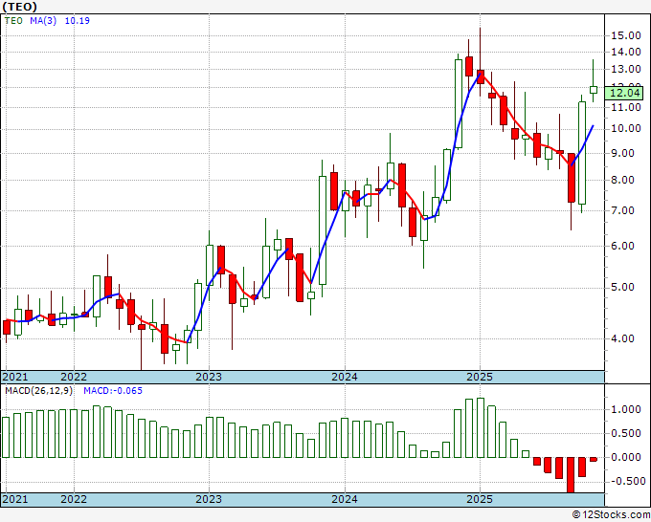
Task: Click the 10.19 moving average value
Action: pyautogui.click(x=78, y=21)
